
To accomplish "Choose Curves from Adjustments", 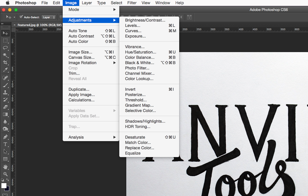I will coord(149,31).
